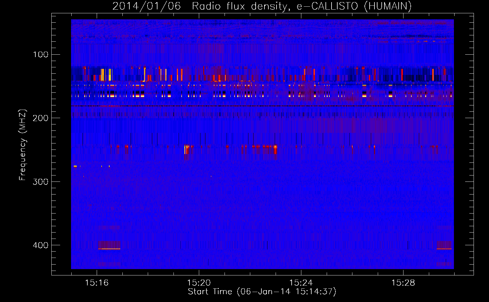Click the 15:16 time tick label

97,283
